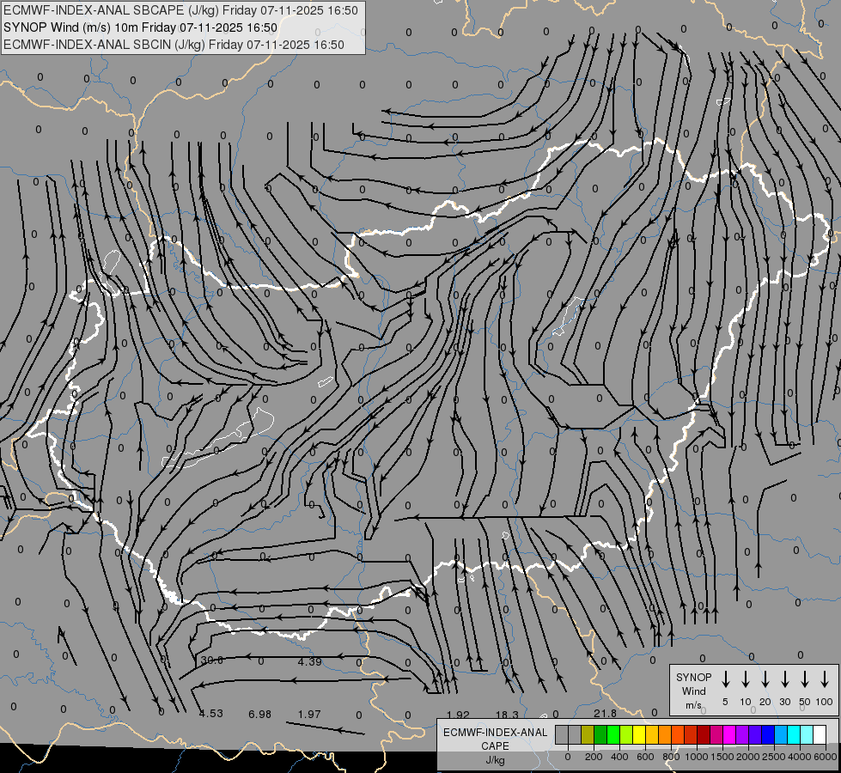Click the SBCIN title line
Screen dimensions: 841x773
pyautogui.click(x=174, y=45)
